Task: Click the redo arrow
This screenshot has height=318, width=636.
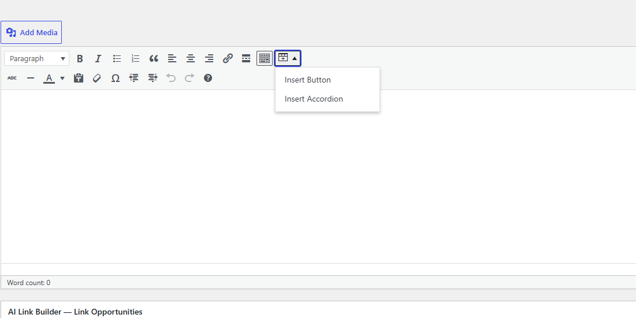Action: tap(189, 78)
